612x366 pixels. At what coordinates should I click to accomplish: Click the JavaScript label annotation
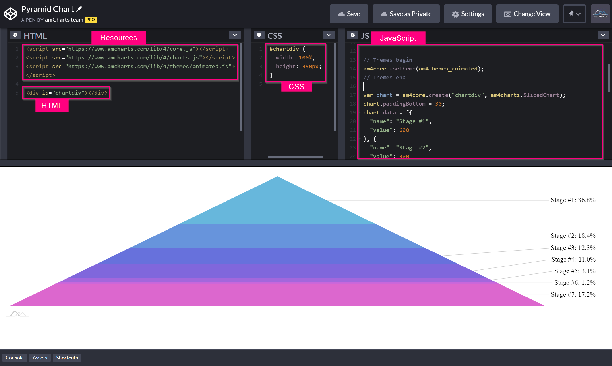[x=397, y=38]
